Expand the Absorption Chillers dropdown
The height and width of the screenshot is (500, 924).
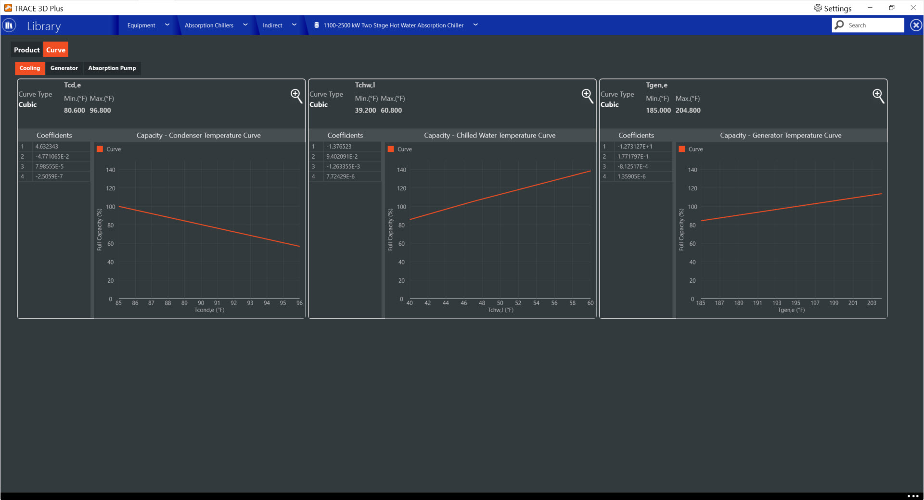click(245, 25)
